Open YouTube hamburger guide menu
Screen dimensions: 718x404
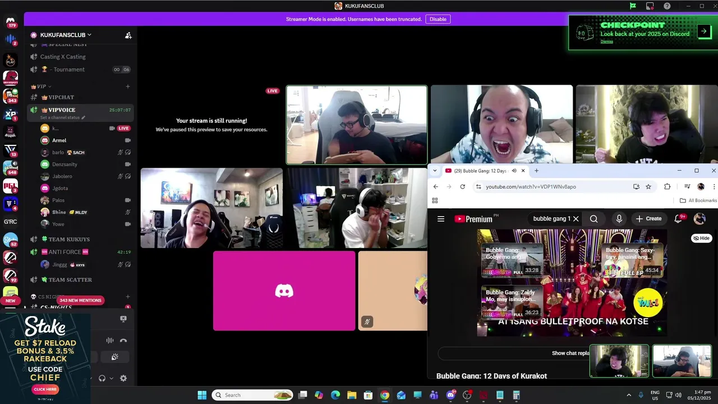point(441,219)
